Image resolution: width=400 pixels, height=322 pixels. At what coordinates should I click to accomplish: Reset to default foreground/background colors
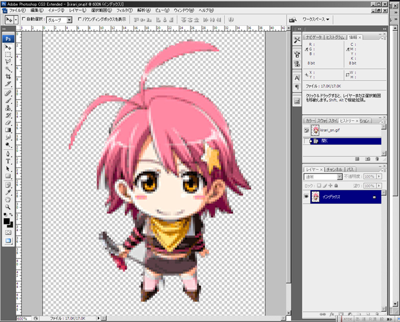point(5,214)
